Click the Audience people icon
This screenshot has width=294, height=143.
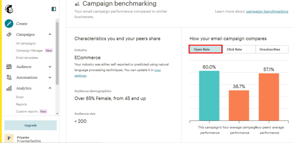(9, 67)
